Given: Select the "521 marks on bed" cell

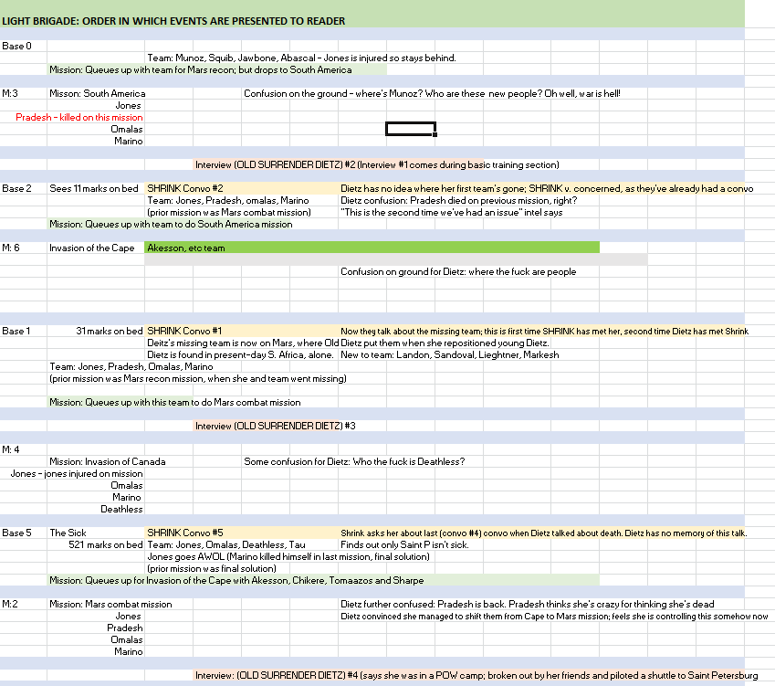Looking at the screenshot, I should tap(105, 544).
